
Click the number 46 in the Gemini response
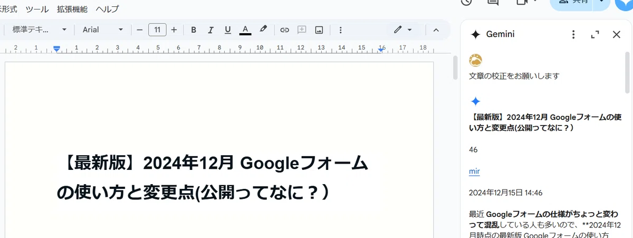point(473,150)
